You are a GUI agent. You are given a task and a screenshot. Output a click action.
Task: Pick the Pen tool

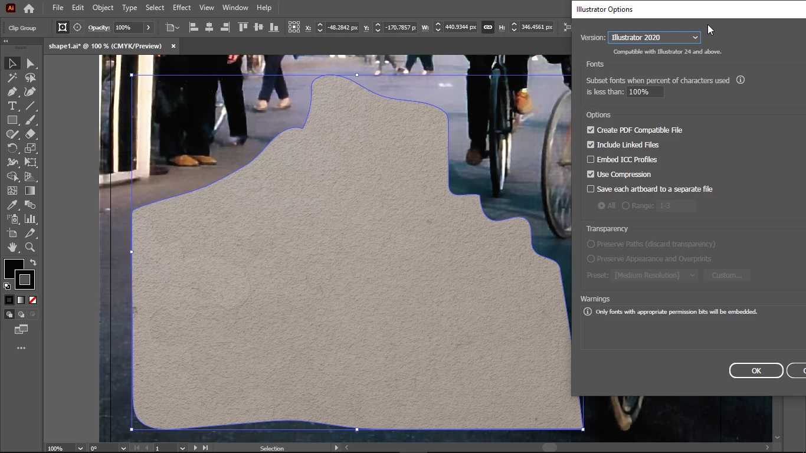point(12,91)
